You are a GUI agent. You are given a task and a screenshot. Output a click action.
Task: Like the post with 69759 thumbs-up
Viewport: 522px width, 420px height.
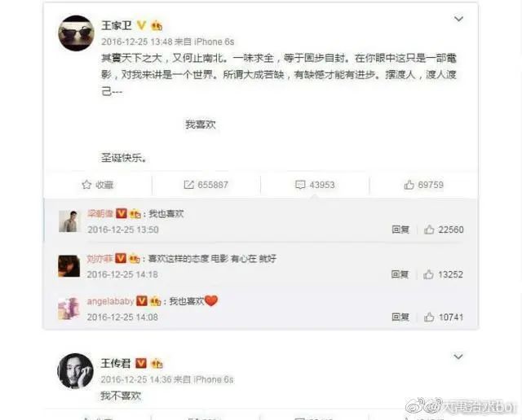pyautogui.click(x=409, y=185)
